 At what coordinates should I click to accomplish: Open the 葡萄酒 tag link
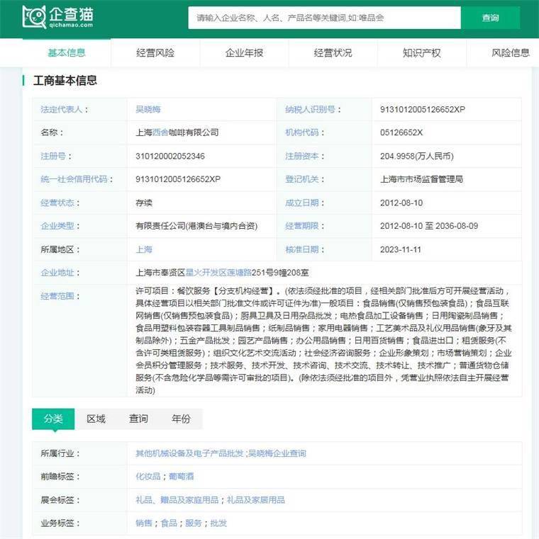click(181, 477)
